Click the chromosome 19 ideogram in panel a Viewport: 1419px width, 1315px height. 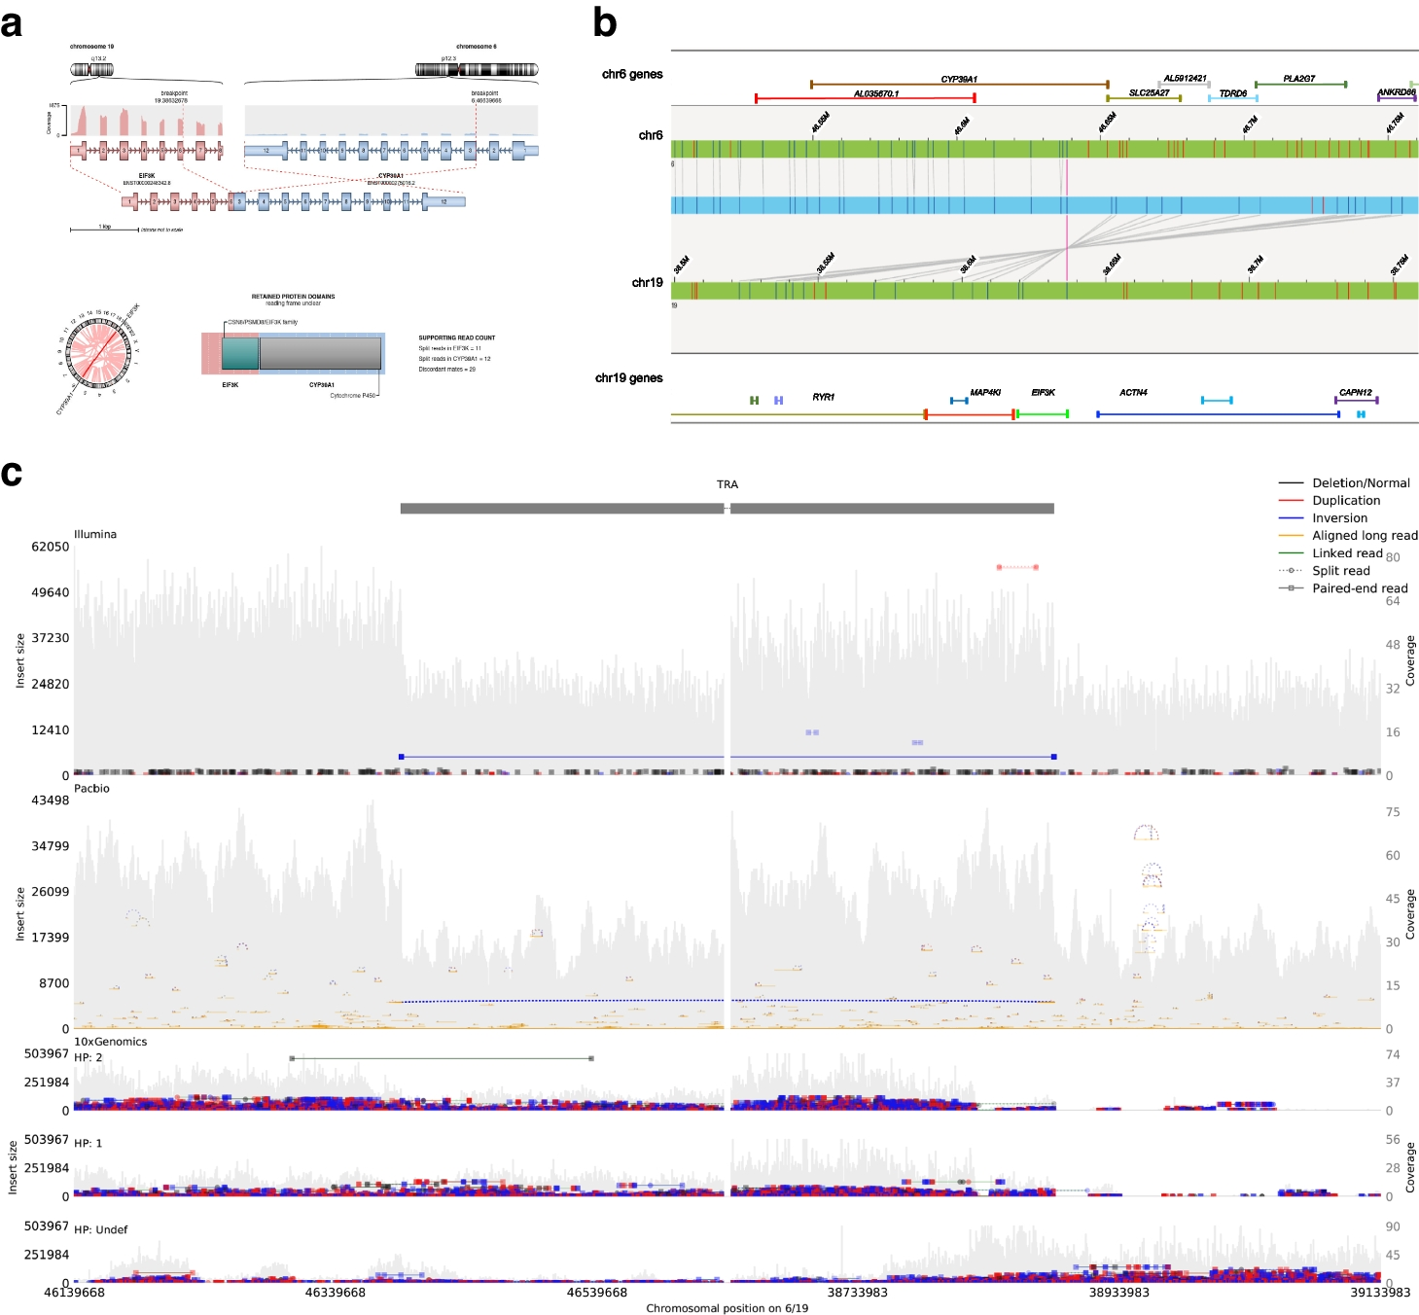[92, 69]
